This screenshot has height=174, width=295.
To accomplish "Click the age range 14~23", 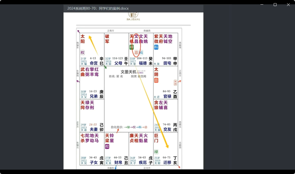I will [x=93, y=91].
